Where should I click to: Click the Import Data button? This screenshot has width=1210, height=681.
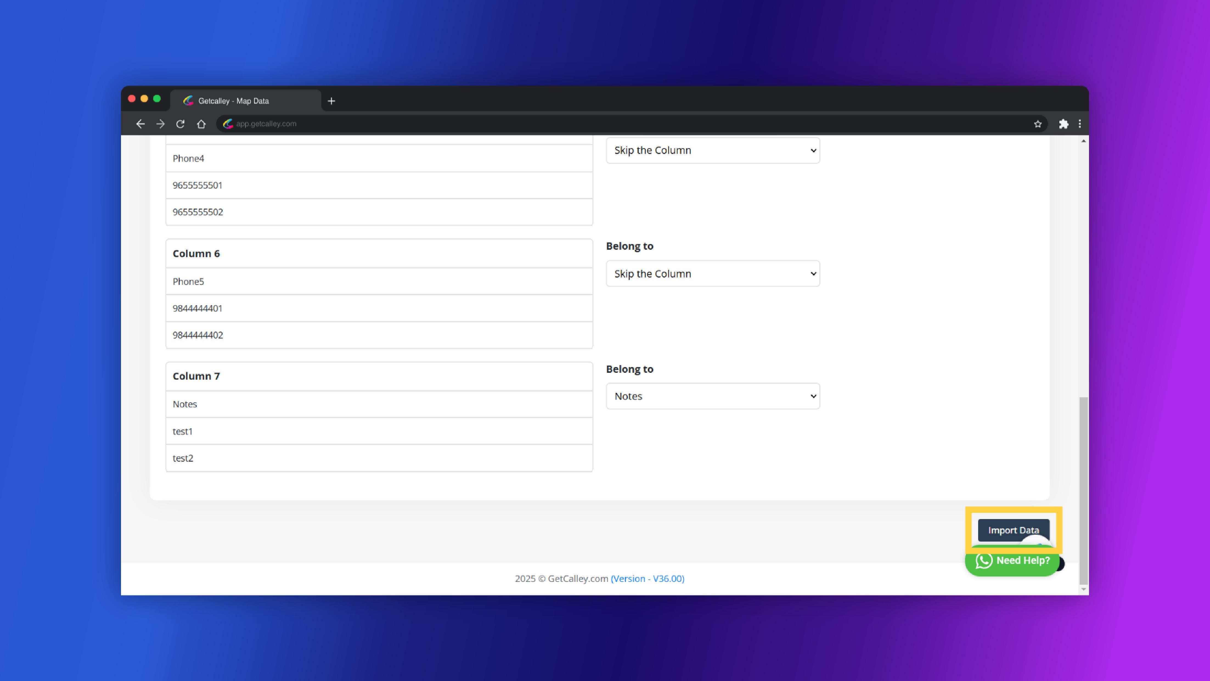coord(1013,530)
